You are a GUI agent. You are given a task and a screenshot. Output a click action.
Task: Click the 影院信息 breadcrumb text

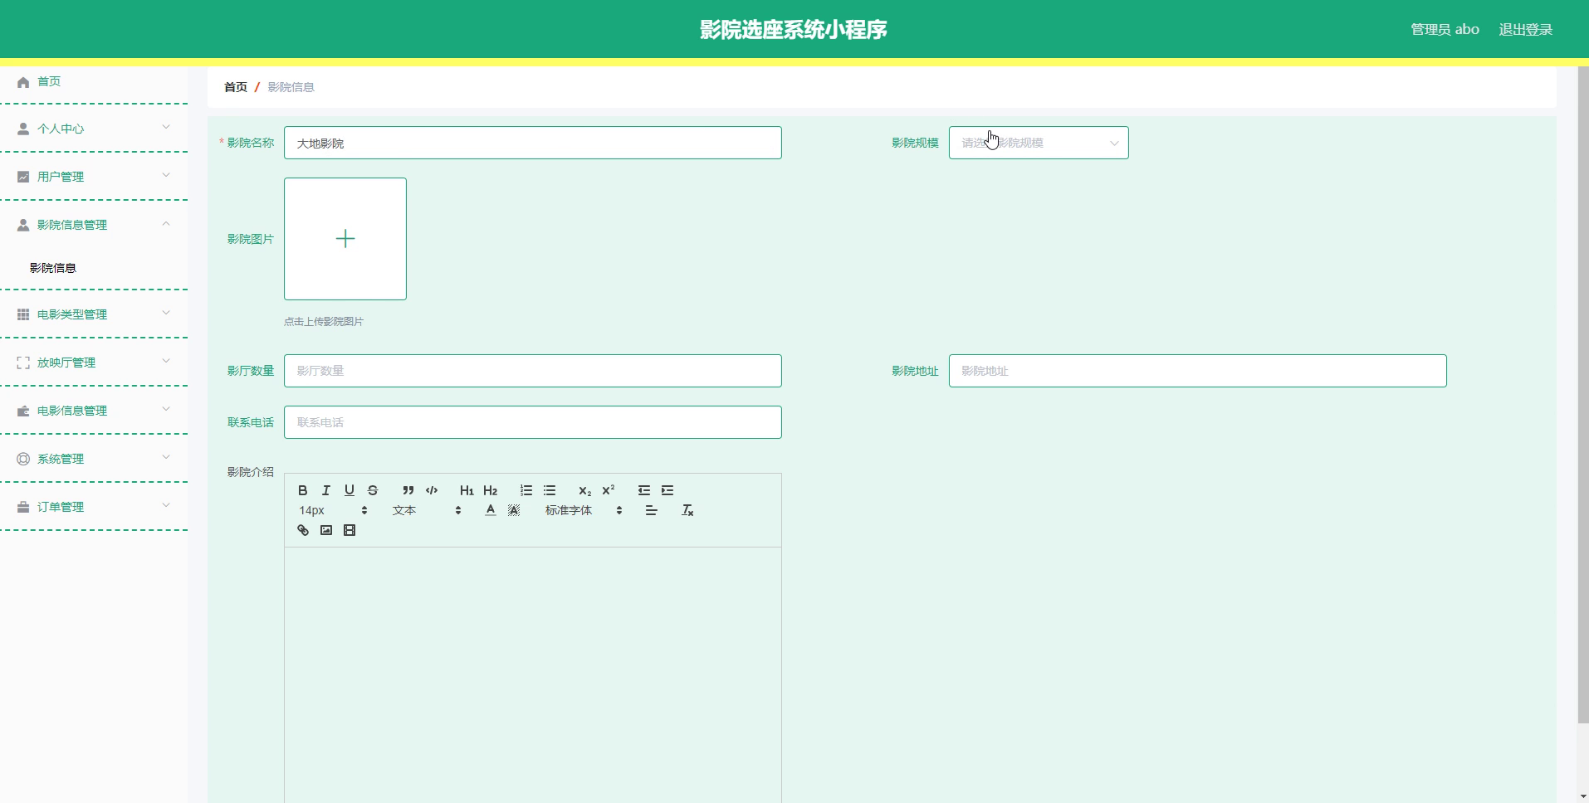[x=291, y=87]
